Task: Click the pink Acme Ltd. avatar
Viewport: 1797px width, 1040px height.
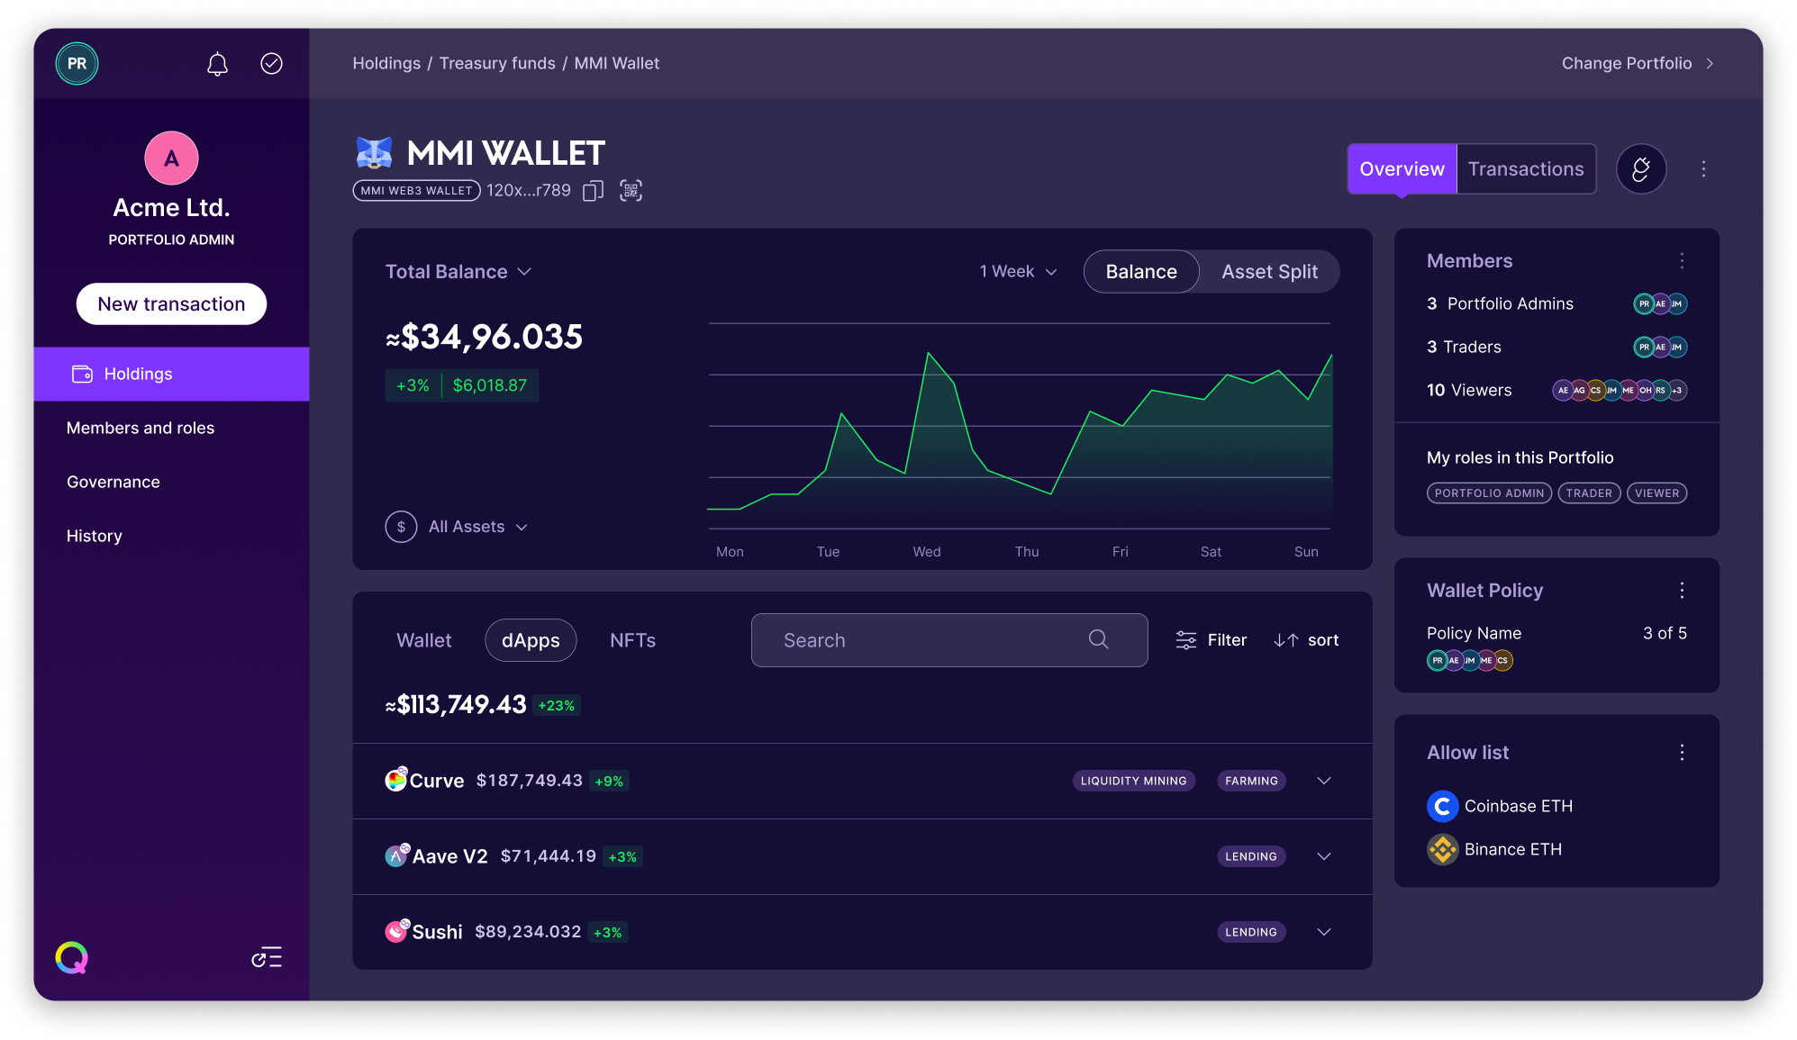Action: point(170,158)
